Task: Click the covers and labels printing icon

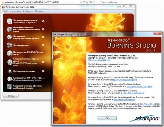Action: click(x=10, y=87)
